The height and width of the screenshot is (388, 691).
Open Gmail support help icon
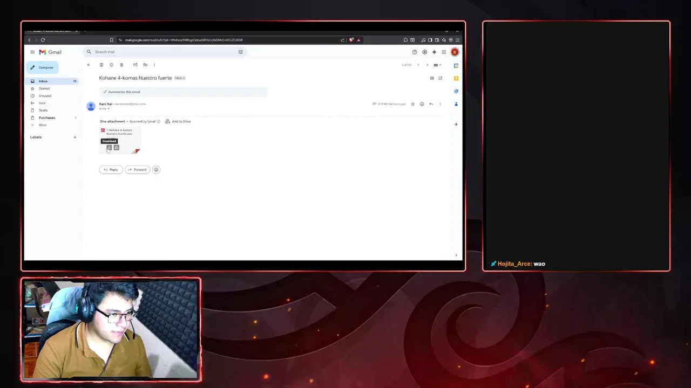pyautogui.click(x=415, y=52)
